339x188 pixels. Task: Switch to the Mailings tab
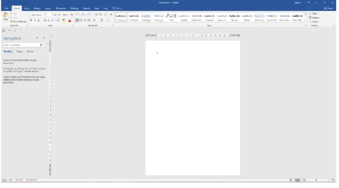click(x=74, y=8)
